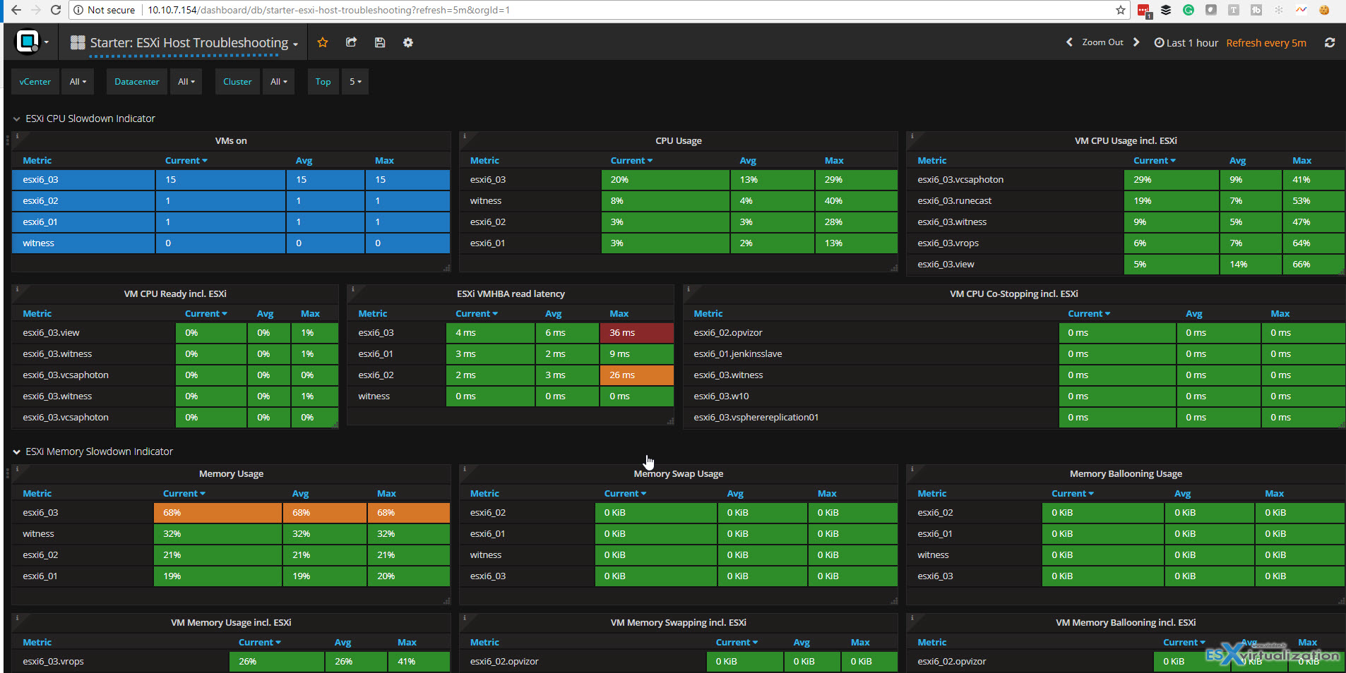Click Zoom Out time control
This screenshot has height=673, width=1346.
tap(1102, 42)
